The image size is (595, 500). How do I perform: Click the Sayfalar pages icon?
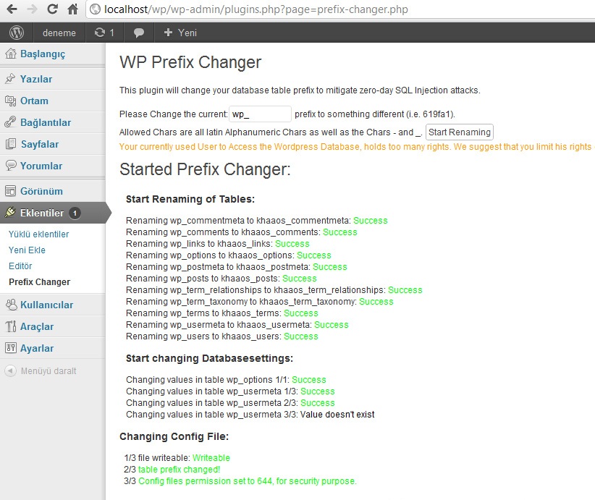(11, 144)
